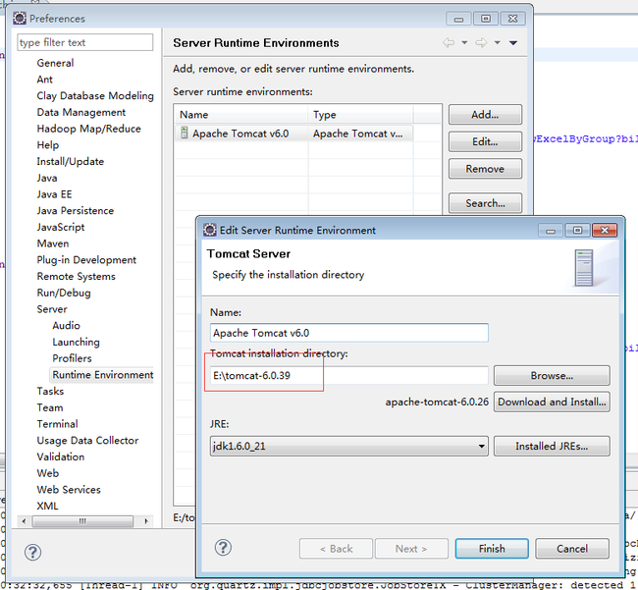Image resolution: width=638 pixels, height=590 pixels.
Task: Click the Name field Apache Tomcat v6.0
Action: click(349, 333)
